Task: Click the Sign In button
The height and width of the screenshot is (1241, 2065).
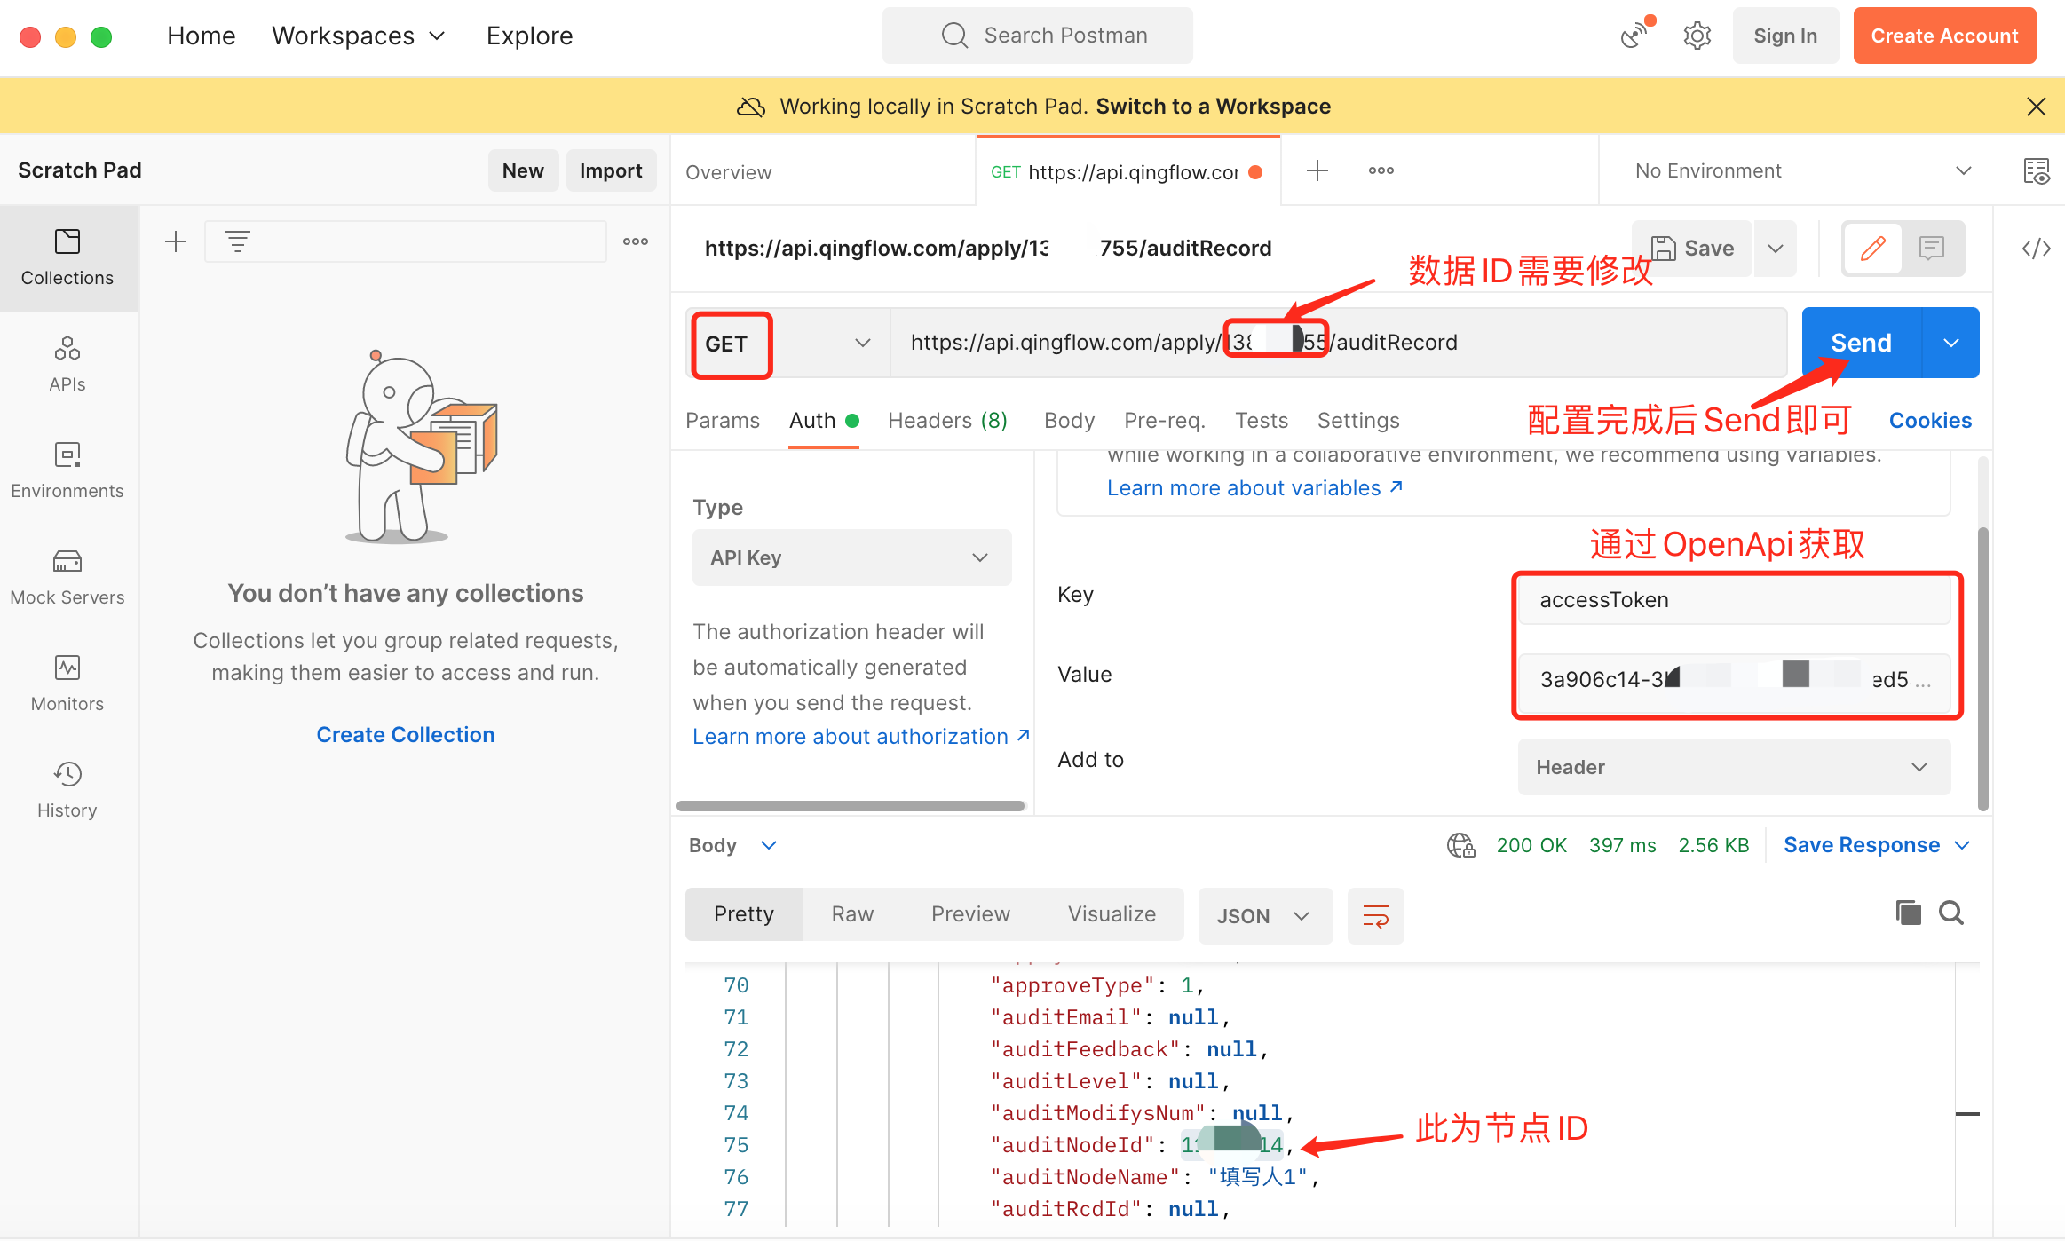Action: click(1785, 36)
